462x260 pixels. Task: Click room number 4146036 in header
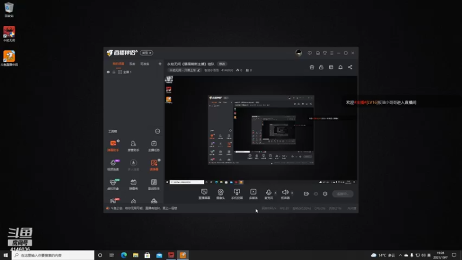pos(227,70)
